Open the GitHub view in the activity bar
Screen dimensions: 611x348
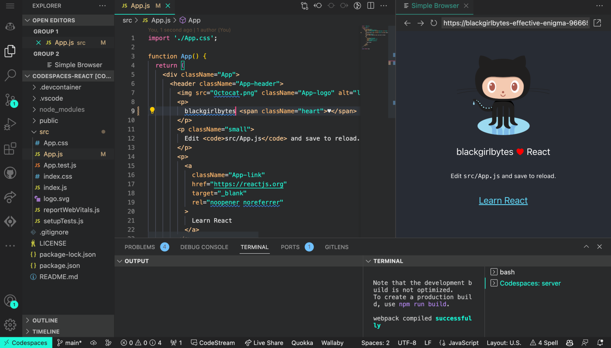(x=11, y=172)
